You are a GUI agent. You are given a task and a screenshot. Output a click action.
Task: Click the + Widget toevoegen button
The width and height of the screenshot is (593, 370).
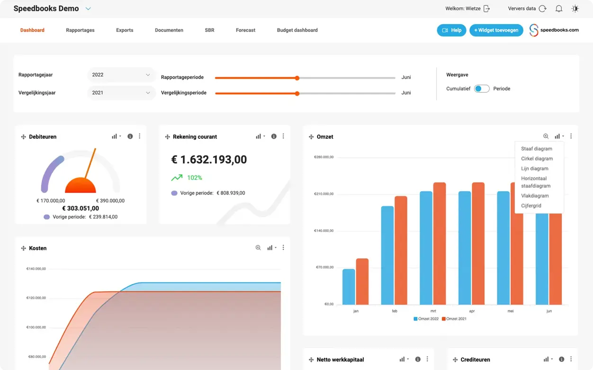pos(496,30)
